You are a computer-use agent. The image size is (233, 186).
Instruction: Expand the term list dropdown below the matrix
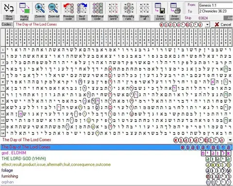pyautogui.click(x=230, y=140)
